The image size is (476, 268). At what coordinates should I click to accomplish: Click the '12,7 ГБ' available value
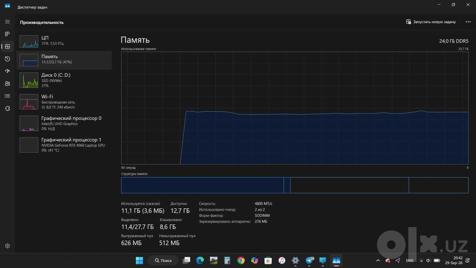(x=180, y=210)
